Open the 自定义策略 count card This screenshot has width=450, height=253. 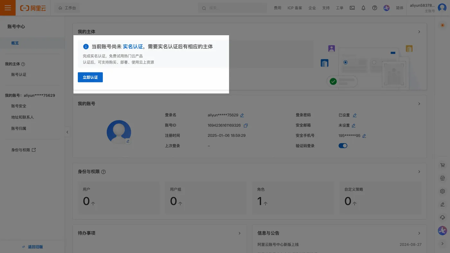pos(381,198)
